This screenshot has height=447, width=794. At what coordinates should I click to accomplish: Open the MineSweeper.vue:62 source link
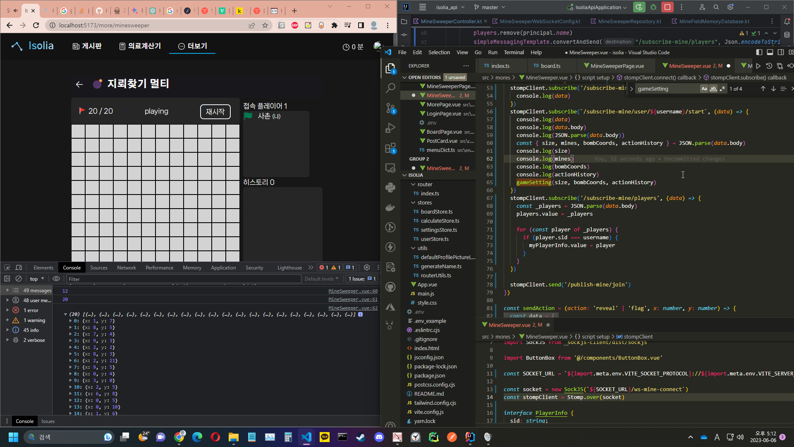tap(353, 308)
